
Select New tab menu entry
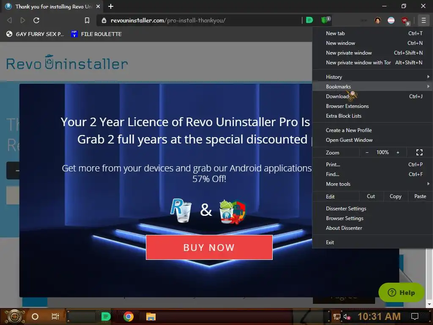pyautogui.click(x=372, y=33)
